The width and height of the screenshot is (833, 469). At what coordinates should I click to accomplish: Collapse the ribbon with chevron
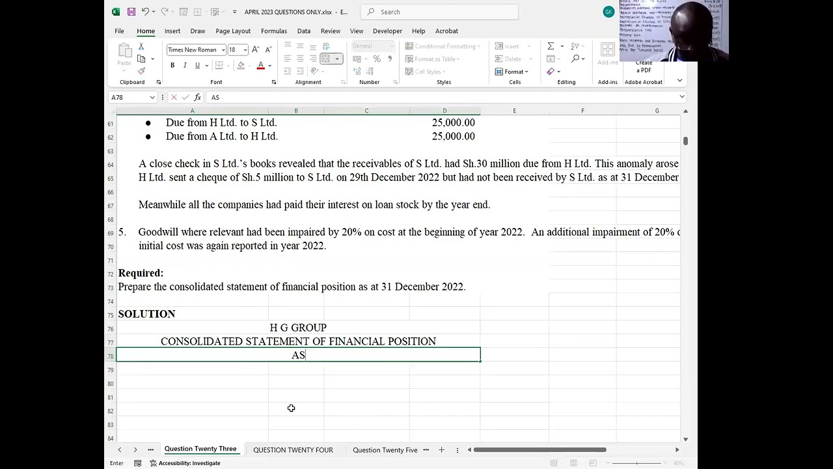click(679, 81)
